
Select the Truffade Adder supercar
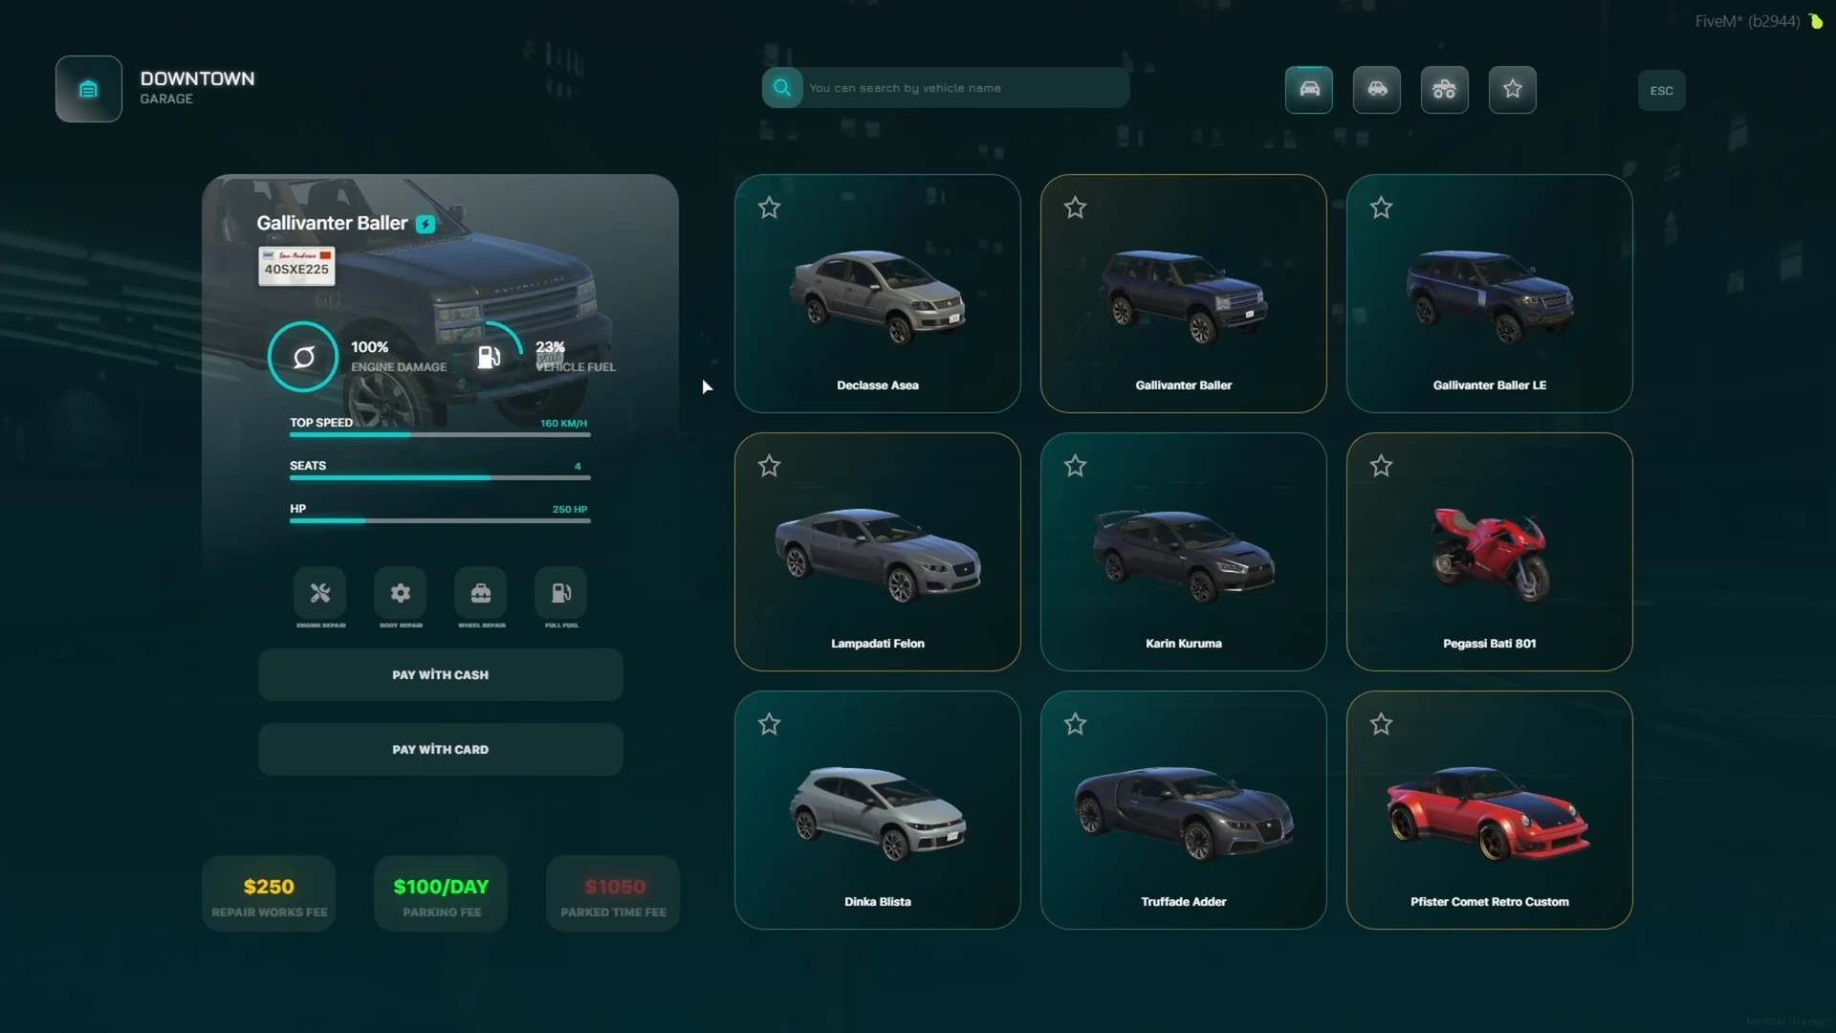coord(1184,810)
